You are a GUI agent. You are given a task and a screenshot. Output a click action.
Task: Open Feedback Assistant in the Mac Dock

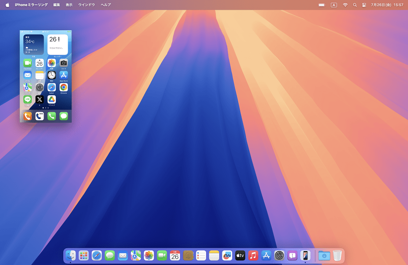click(292, 256)
